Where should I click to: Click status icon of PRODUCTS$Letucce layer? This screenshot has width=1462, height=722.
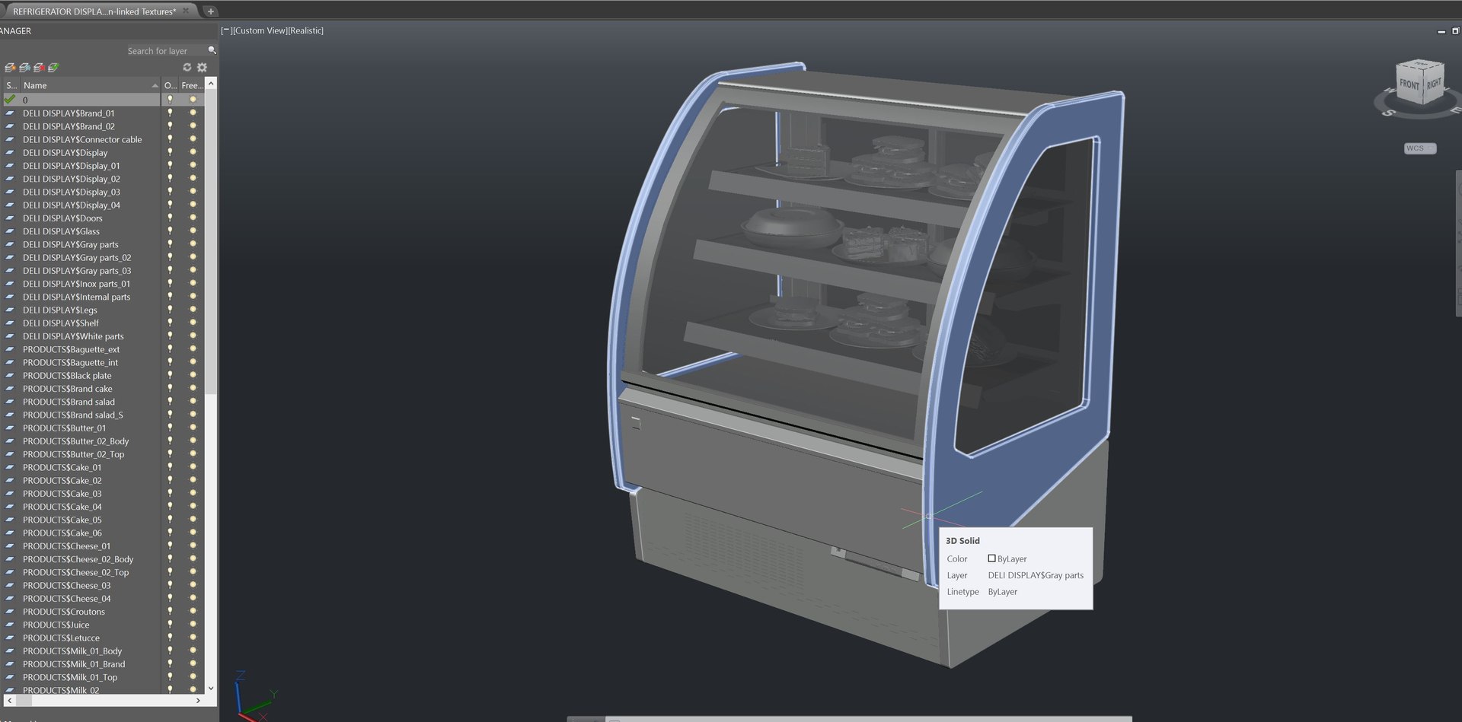click(x=10, y=638)
